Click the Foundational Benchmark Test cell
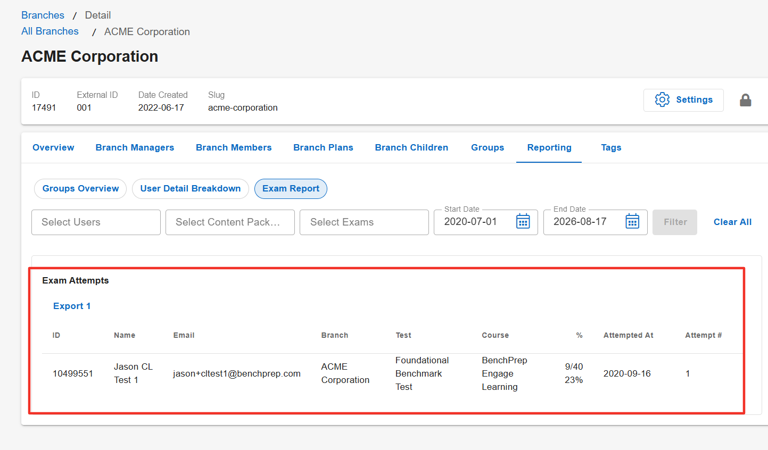The height and width of the screenshot is (450, 768). click(x=422, y=373)
